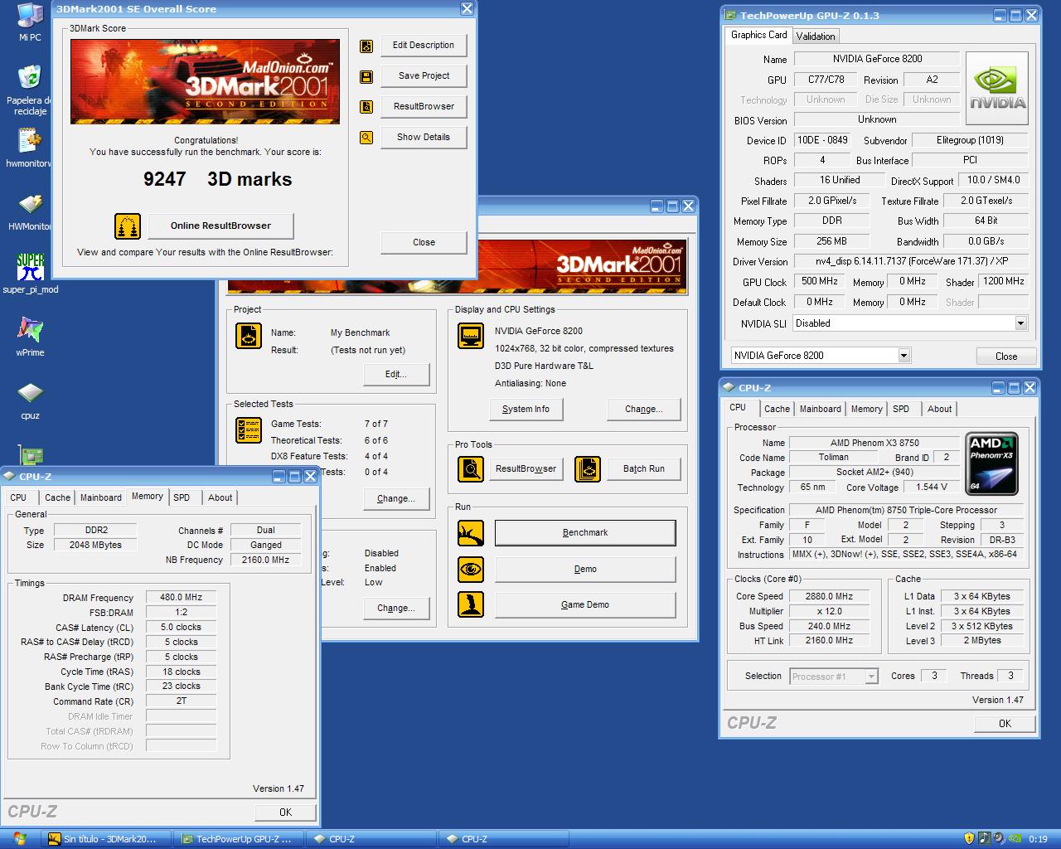Switch to TechPowerUp GPU-Z taskbar item

coord(239,839)
